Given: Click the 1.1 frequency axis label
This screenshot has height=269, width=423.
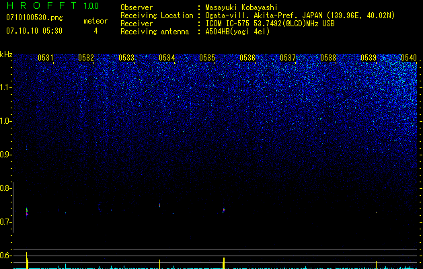Looking at the screenshot, I should coord(5,87).
